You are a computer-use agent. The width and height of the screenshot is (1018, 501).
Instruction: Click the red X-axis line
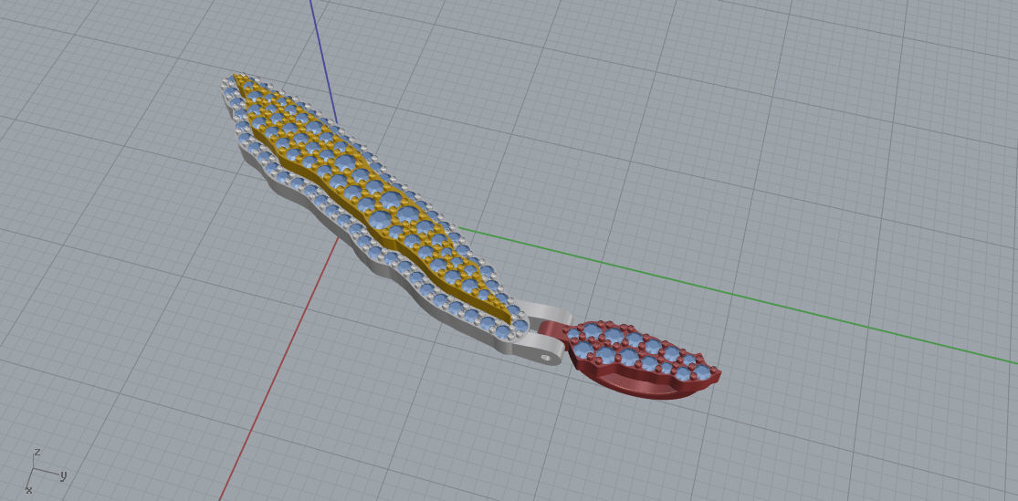pos(279,368)
